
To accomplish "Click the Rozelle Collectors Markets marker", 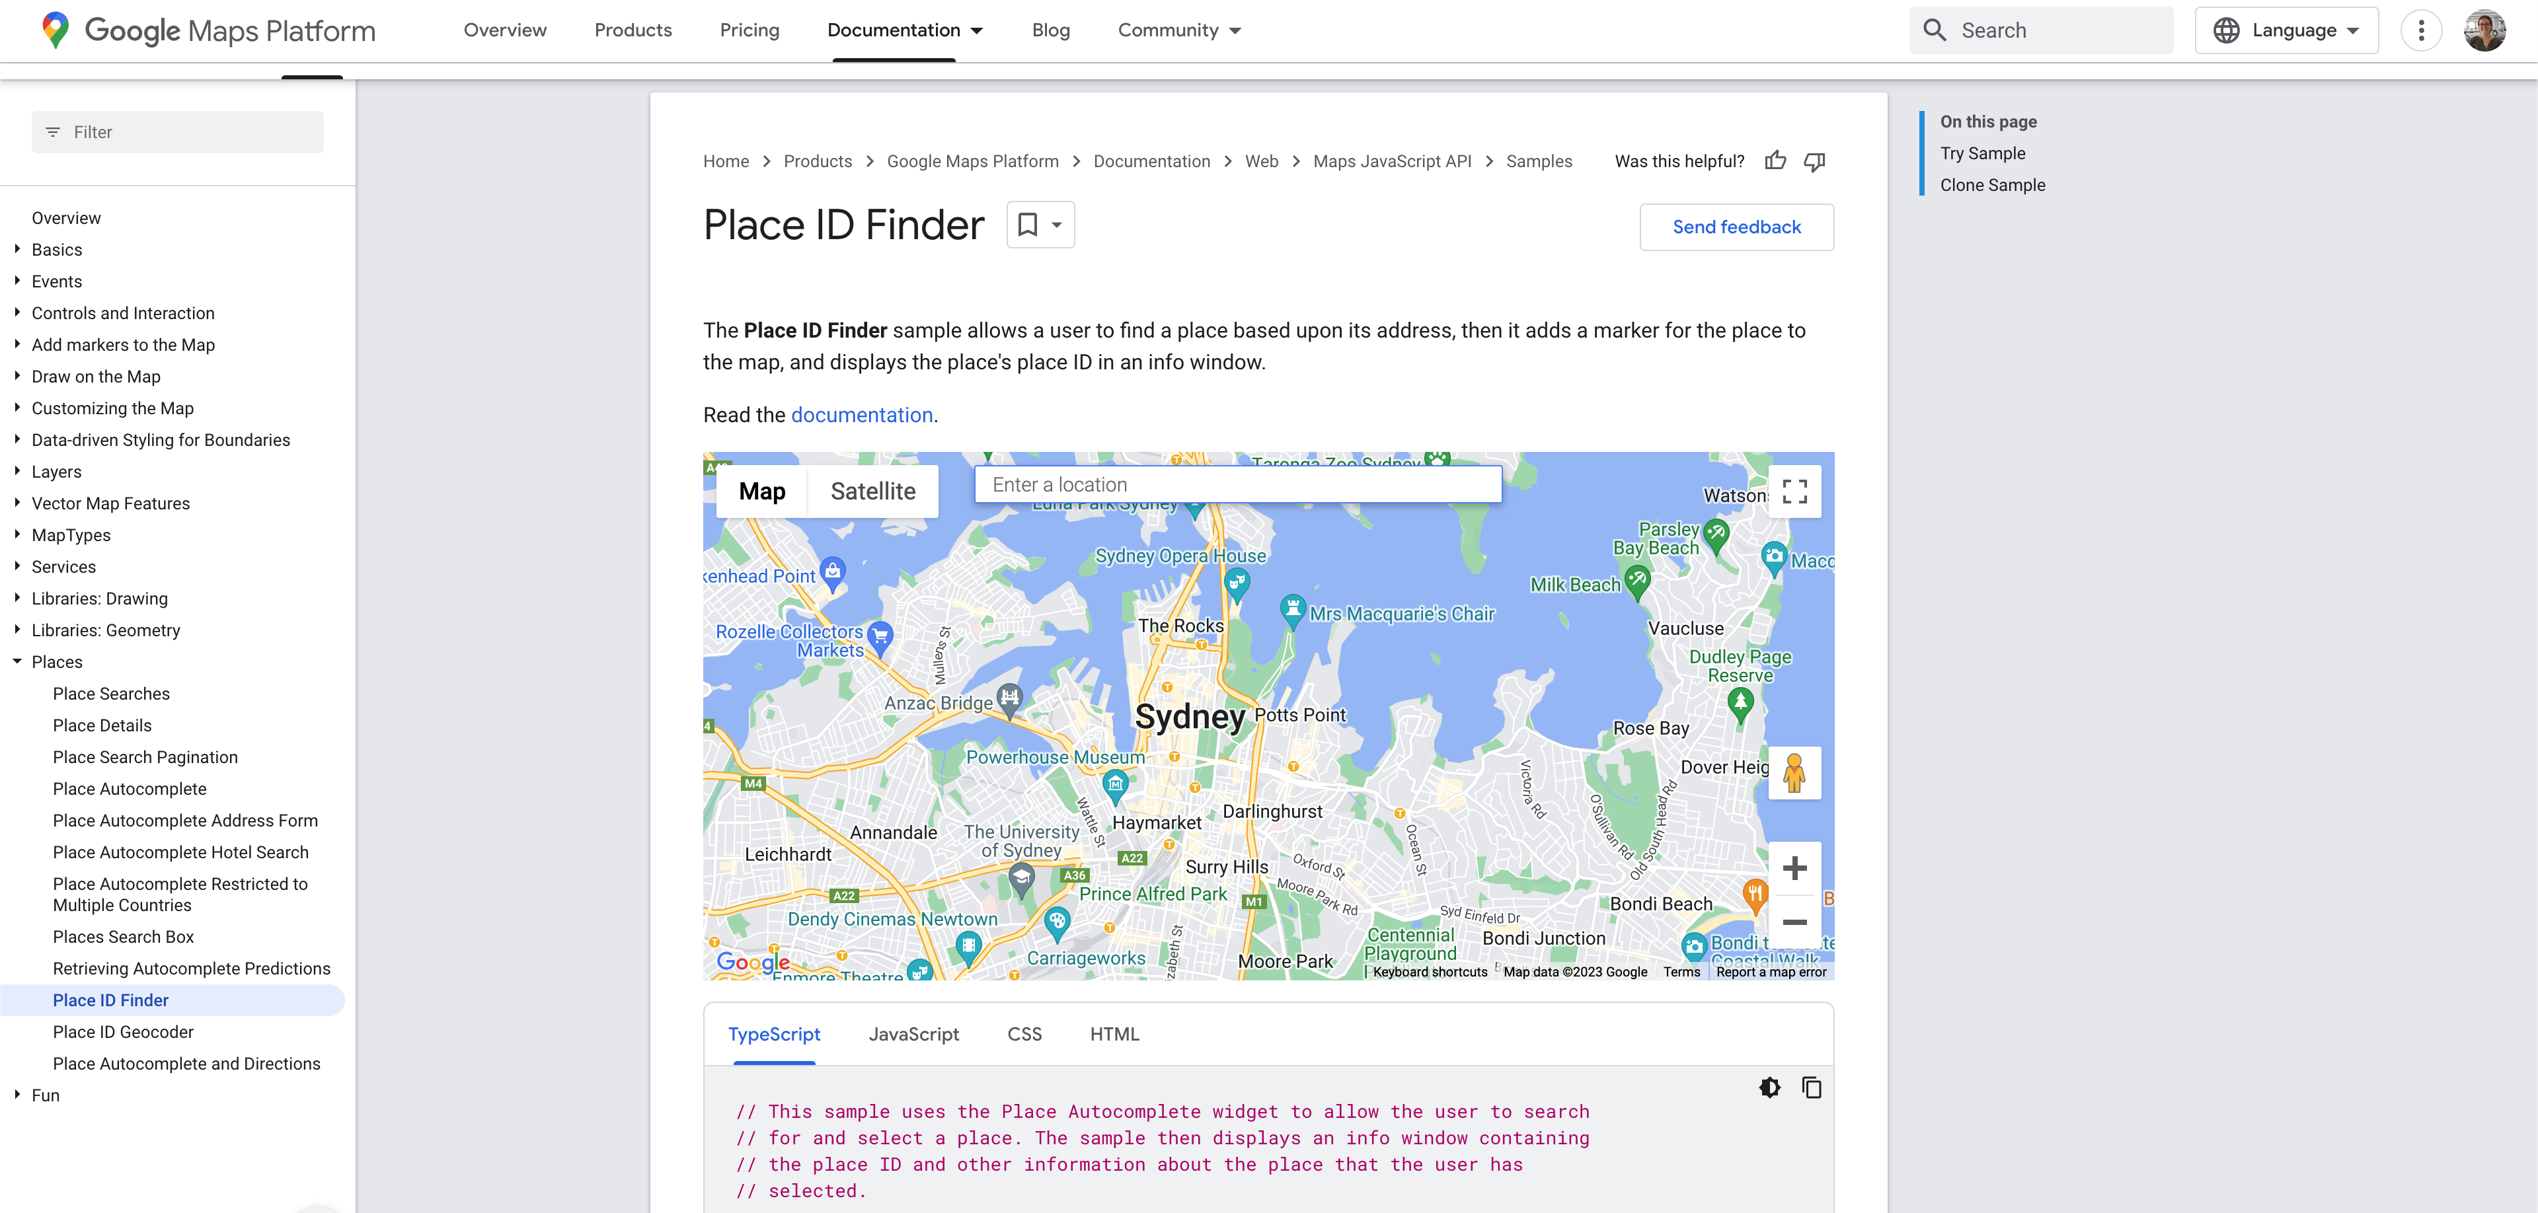I will (880, 638).
